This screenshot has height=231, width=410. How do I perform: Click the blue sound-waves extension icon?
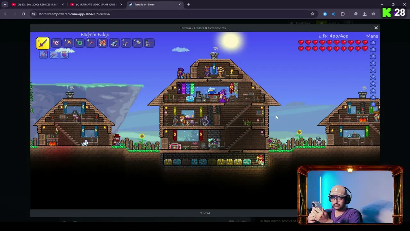[x=334, y=14]
